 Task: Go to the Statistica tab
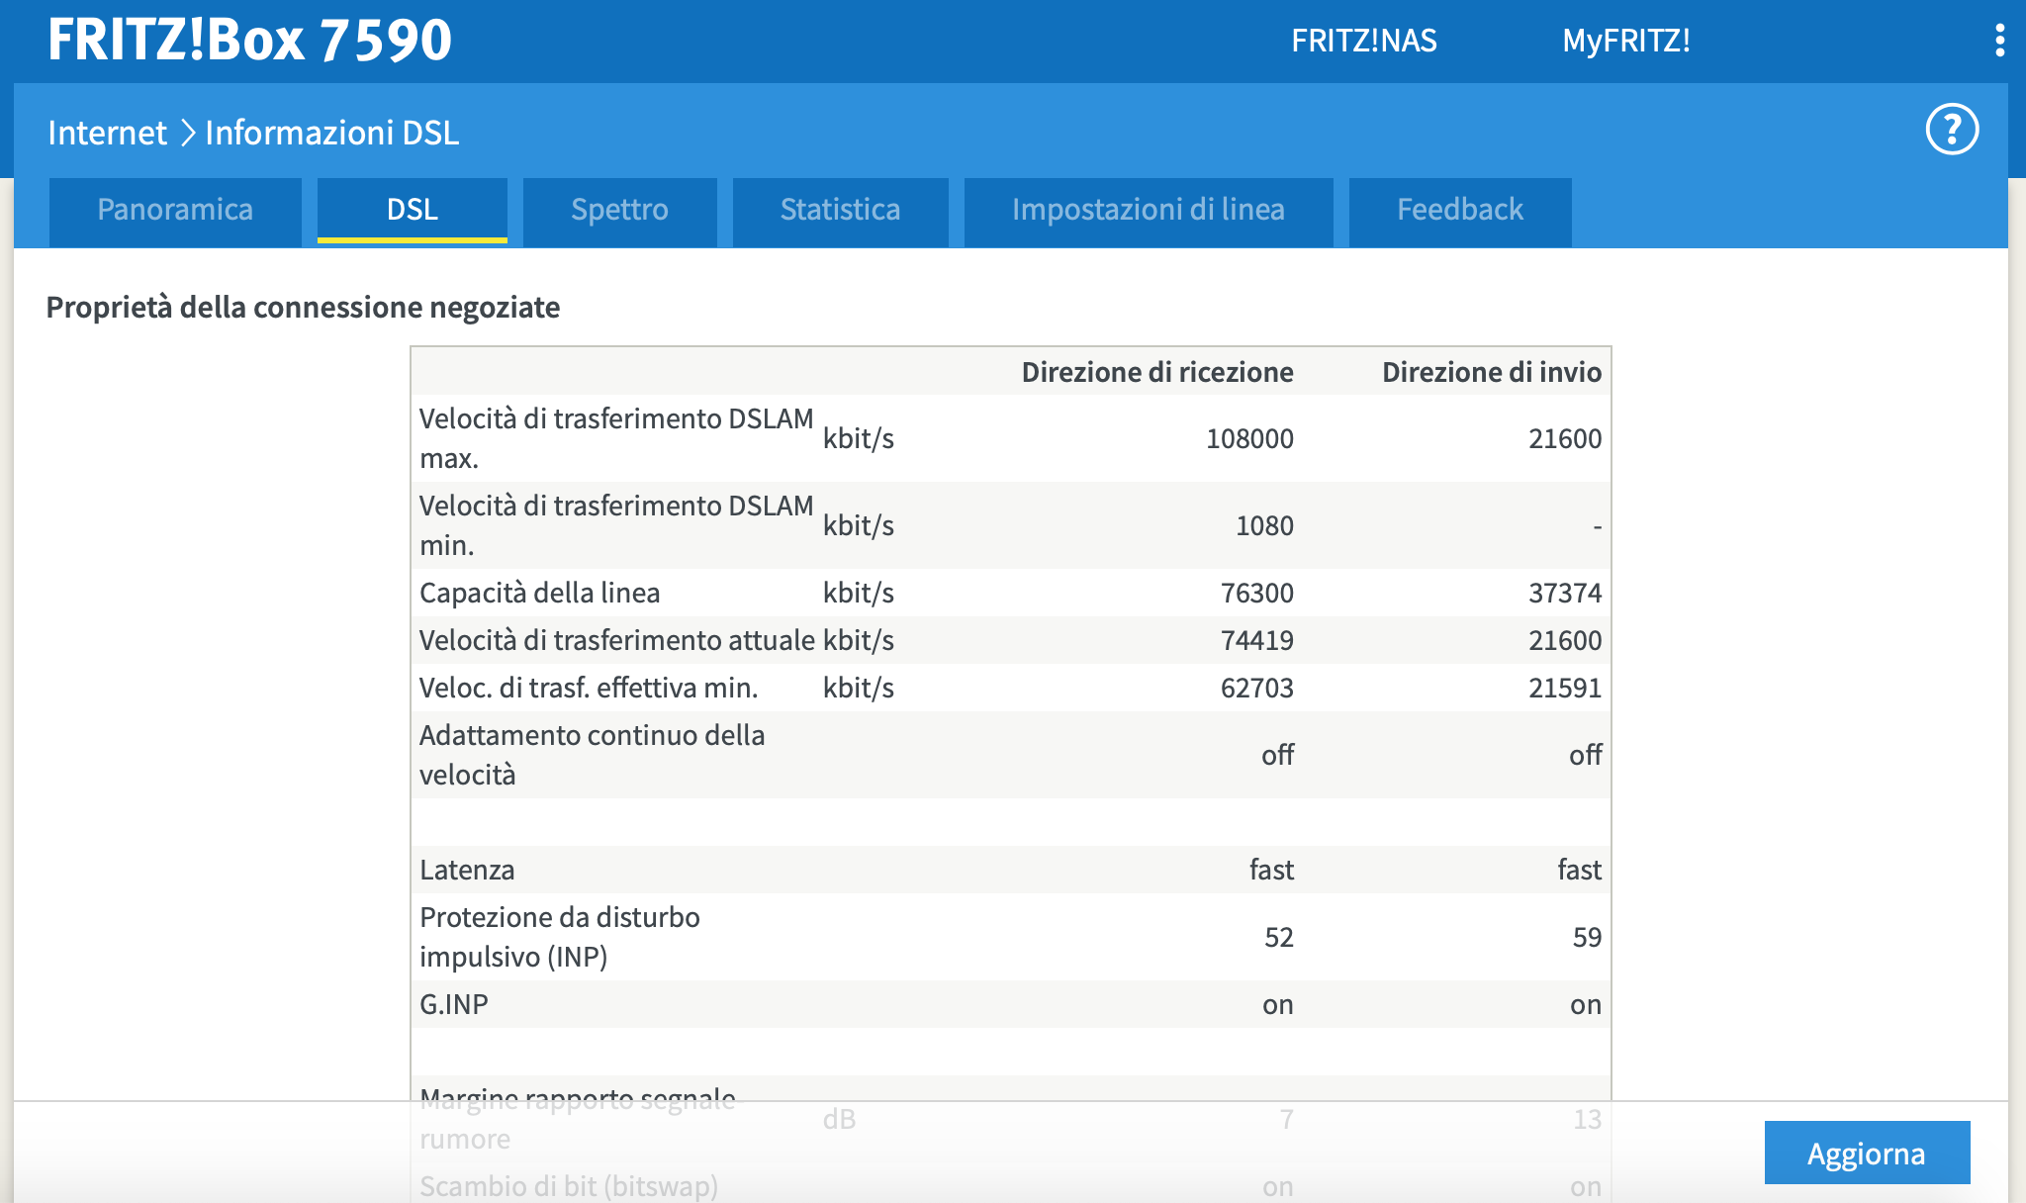tap(840, 210)
